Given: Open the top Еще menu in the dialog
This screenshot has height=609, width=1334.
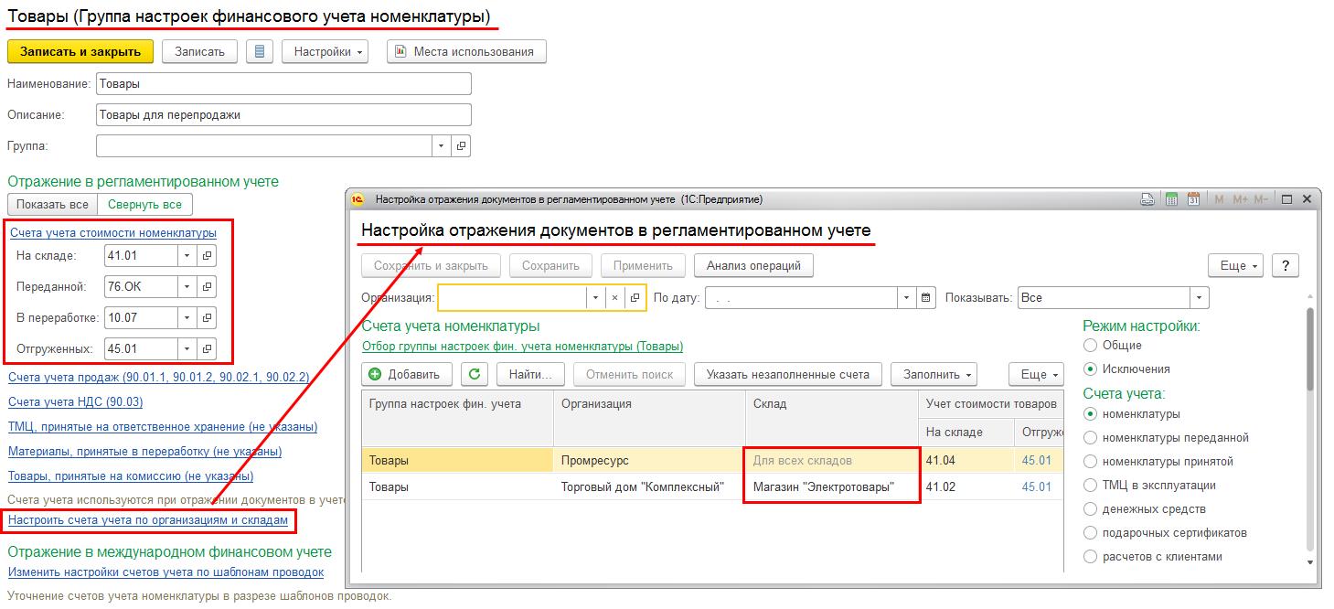Looking at the screenshot, I should [x=1236, y=265].
